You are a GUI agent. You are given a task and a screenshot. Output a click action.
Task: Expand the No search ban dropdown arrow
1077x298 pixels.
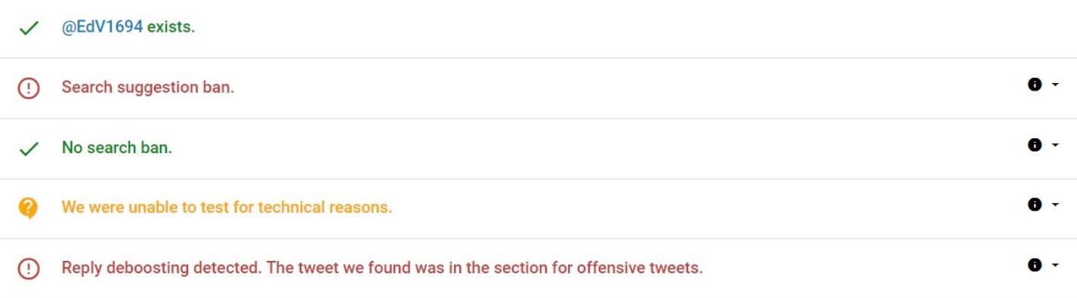pos(1055,145)
